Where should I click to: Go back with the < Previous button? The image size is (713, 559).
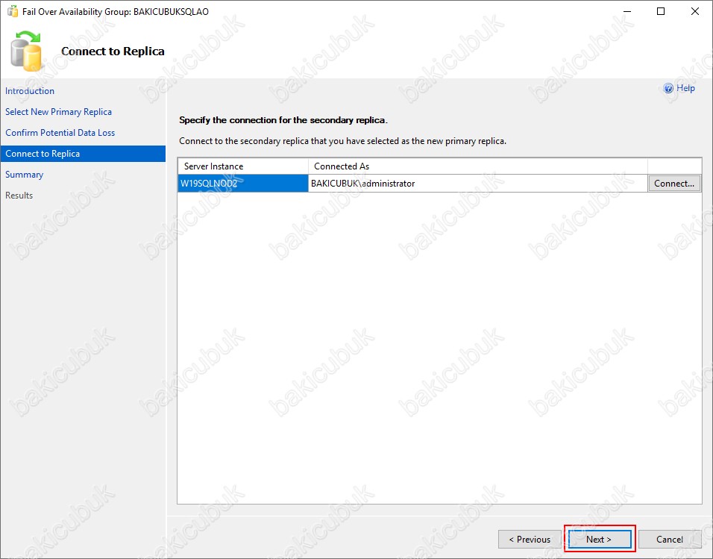(x=530, y=540)
